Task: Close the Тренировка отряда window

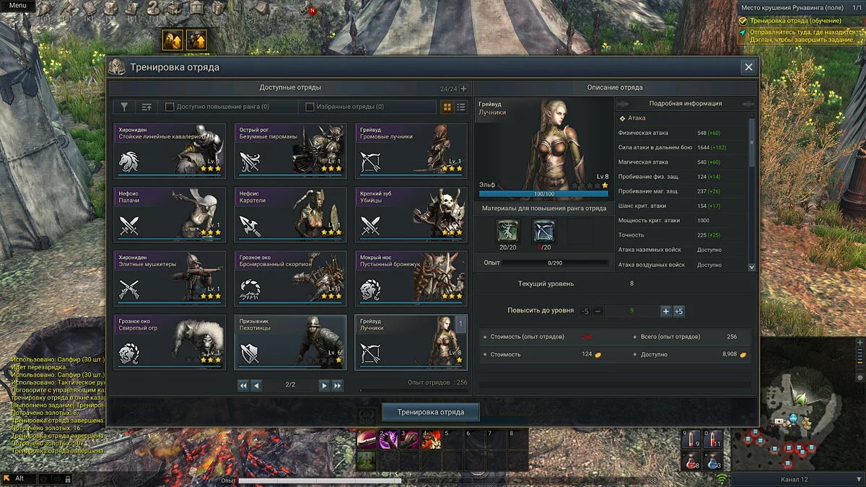Action: point(748,67)
